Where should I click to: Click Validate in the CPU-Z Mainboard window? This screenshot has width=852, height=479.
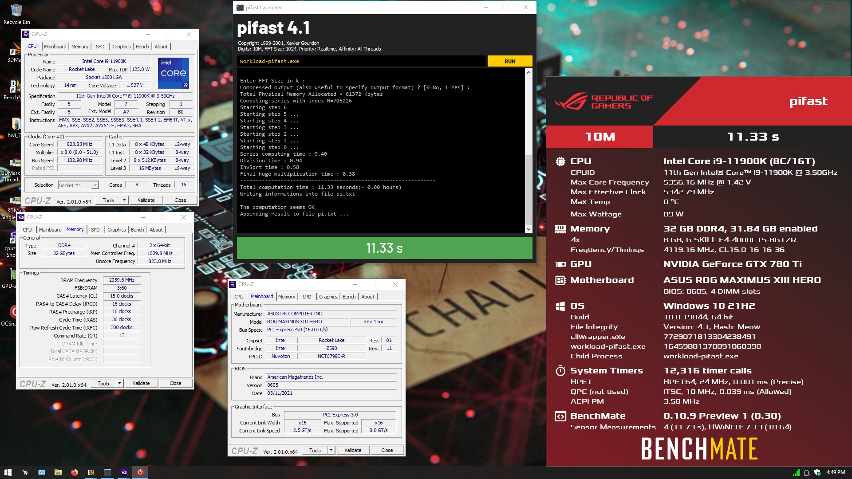(x=353, y=450)
